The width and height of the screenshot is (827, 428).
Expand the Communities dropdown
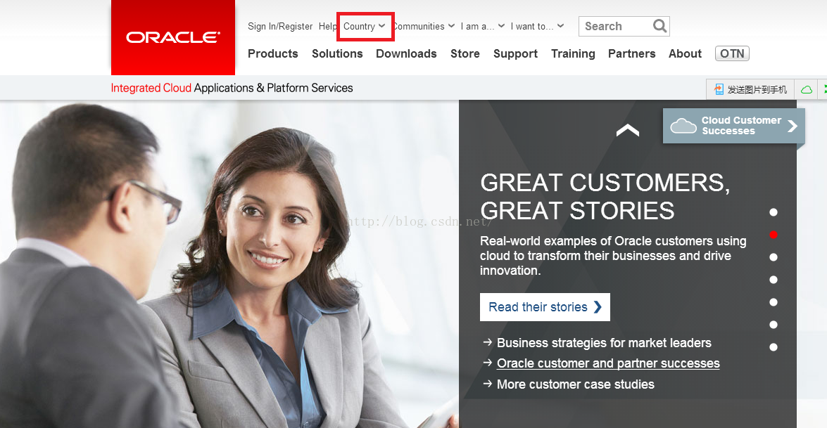coord(424,26)
